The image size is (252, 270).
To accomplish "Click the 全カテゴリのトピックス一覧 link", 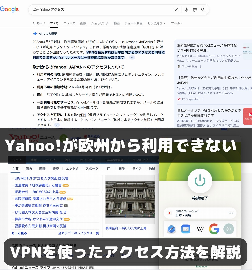I will [x=79, y=233].
